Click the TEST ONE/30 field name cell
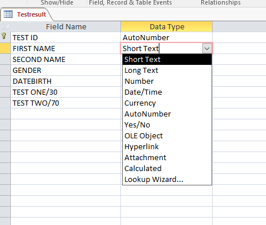Screen dimensions: 266x225 (x=66, y=92)
